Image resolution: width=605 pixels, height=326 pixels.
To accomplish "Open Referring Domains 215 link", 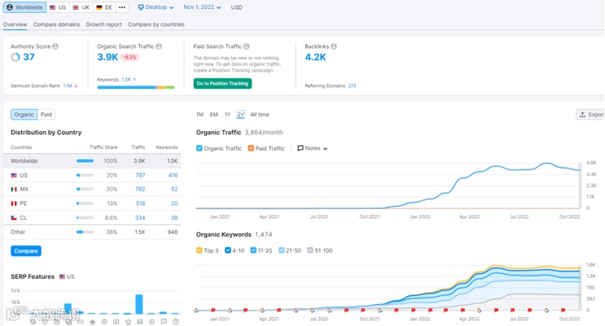I will pyautogui.click(x=352, y=86).
